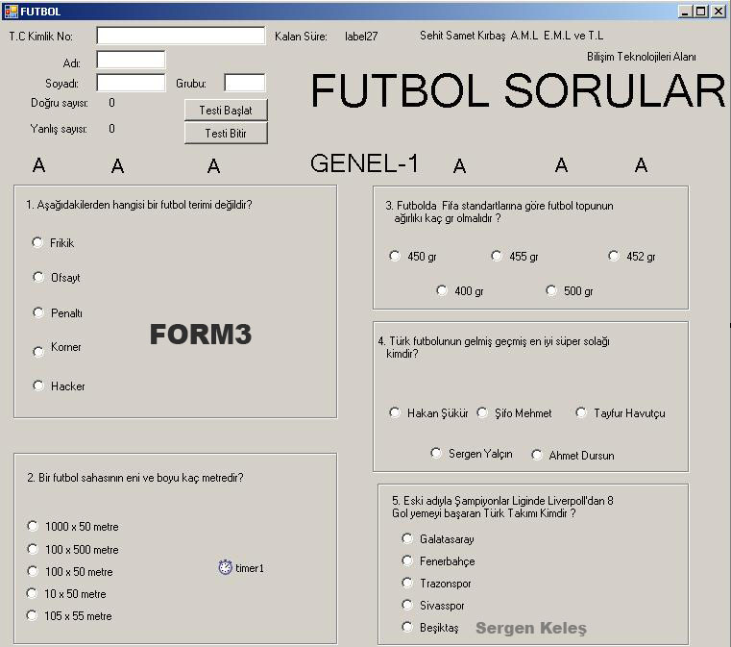Choose the Ofsayt radio button
Screen dimensions: 731x647
38,277
